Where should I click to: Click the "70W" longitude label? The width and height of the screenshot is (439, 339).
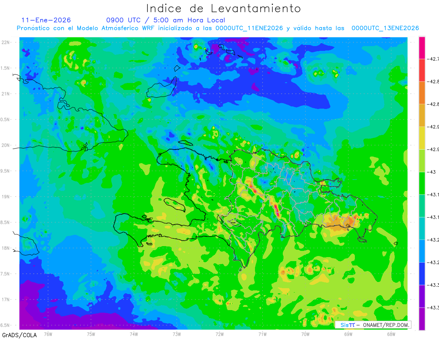tap(305, 334)
